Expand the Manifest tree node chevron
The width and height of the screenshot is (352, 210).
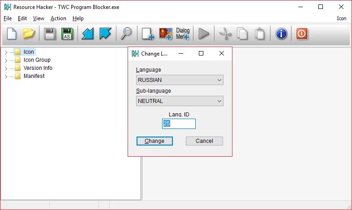[6, 77]
